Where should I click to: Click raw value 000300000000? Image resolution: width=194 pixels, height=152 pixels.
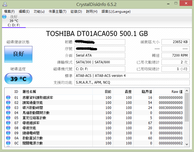(171, 108)
